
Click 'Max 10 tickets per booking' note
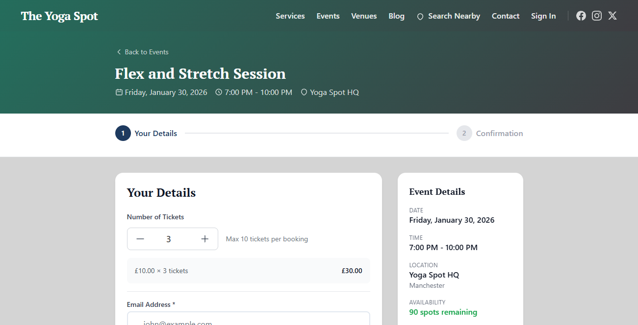[267, 239]
